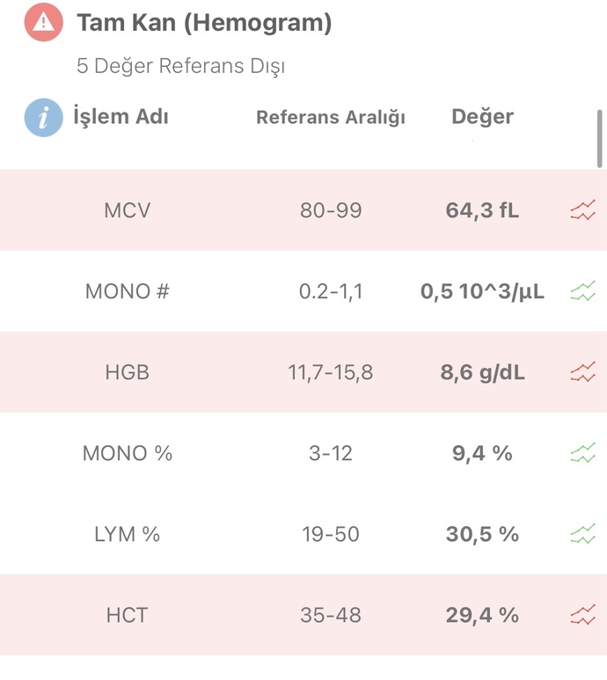
Task: Select the MONO # row label
Action: (x=127, y=291)
